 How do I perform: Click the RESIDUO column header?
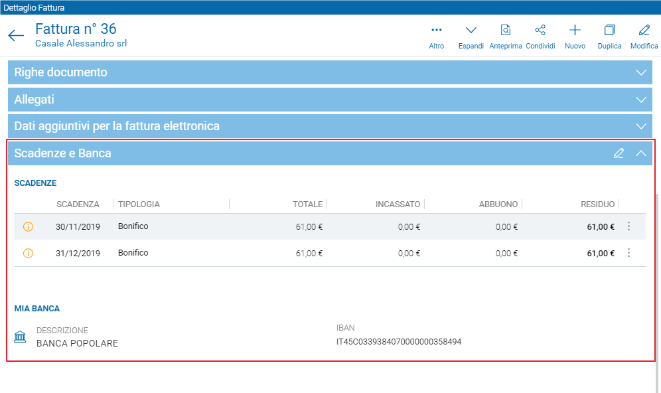(x=598, y=204)
